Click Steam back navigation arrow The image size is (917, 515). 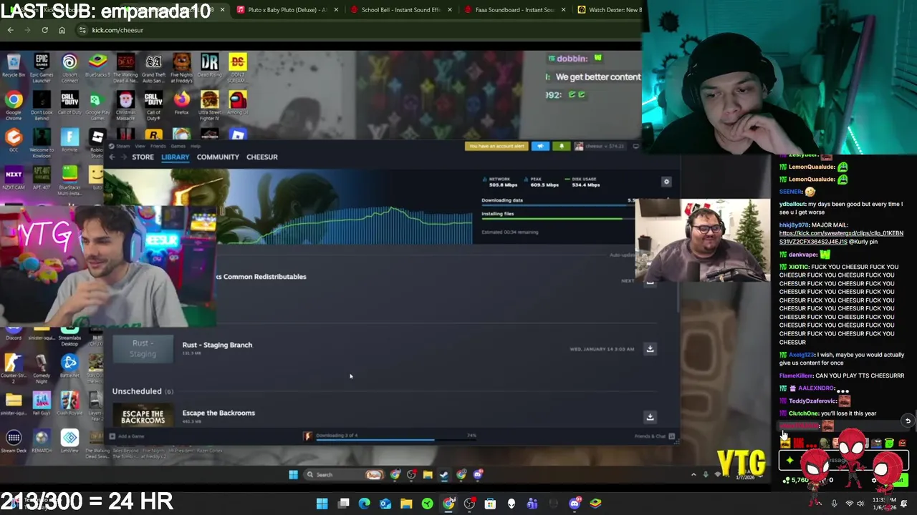click(112, 157)
